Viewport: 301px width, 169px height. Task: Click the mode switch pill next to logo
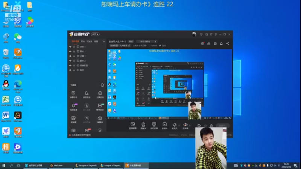point(95,34)
